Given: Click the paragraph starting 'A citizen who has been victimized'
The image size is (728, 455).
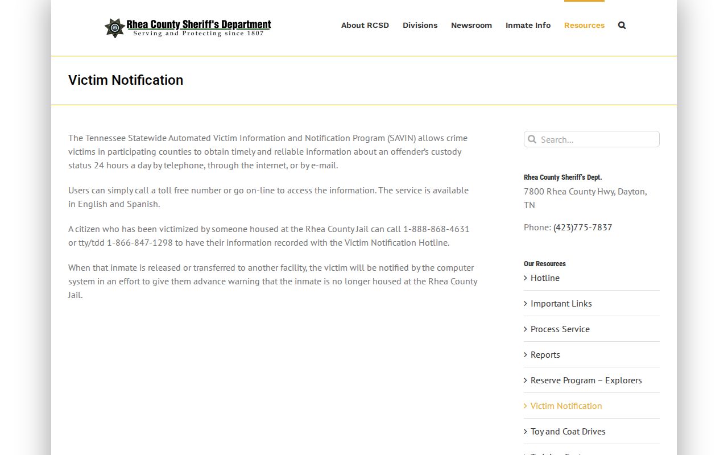Looking at the screenshot, I should pos(269,236).
